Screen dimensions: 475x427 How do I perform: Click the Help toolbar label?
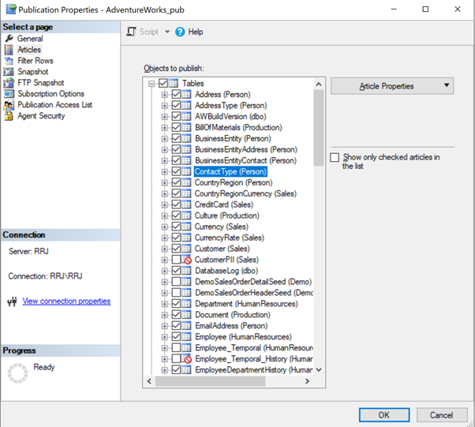pyautogui.click(x=196, y=32)
